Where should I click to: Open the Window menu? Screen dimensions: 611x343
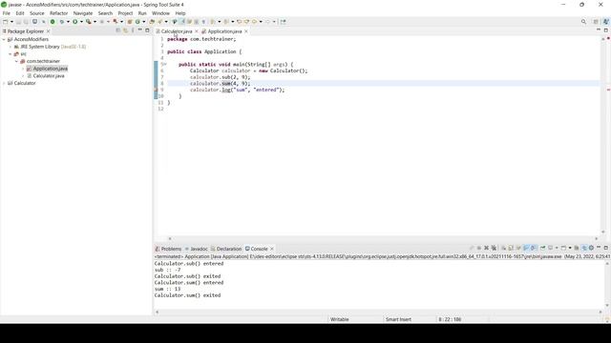coord(160,13)
